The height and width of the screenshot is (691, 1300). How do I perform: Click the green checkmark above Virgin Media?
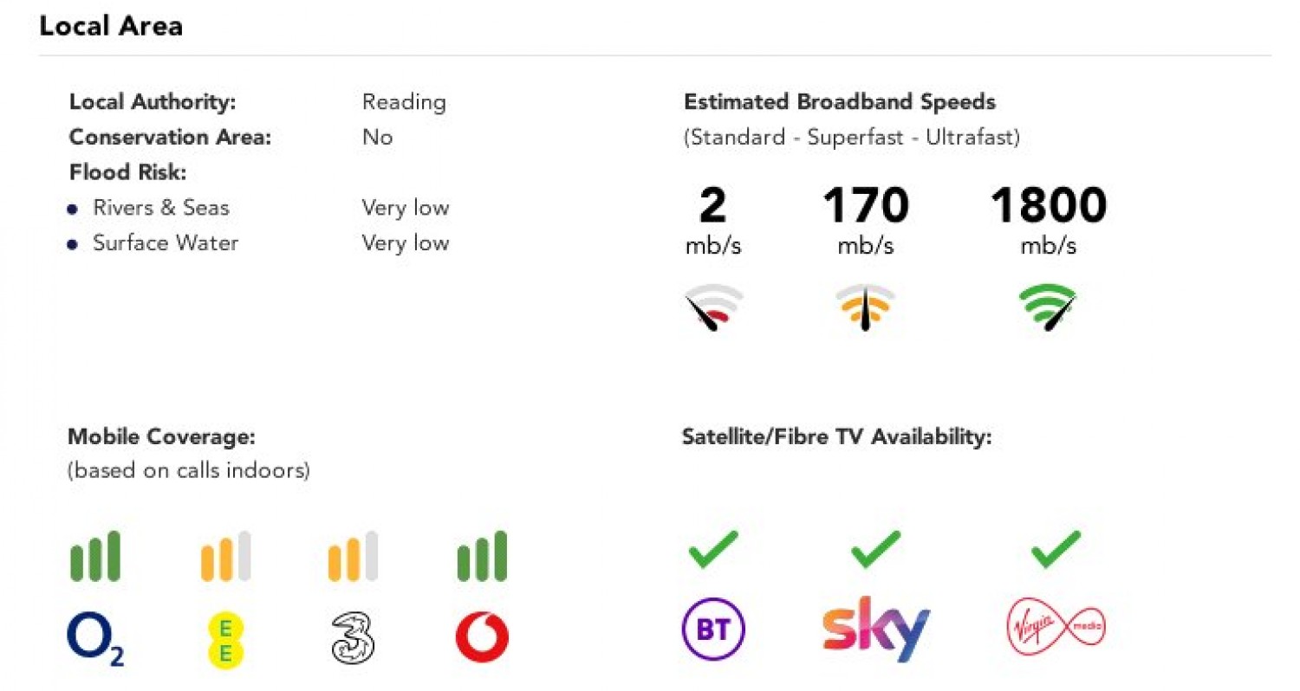coord(1056,550)
